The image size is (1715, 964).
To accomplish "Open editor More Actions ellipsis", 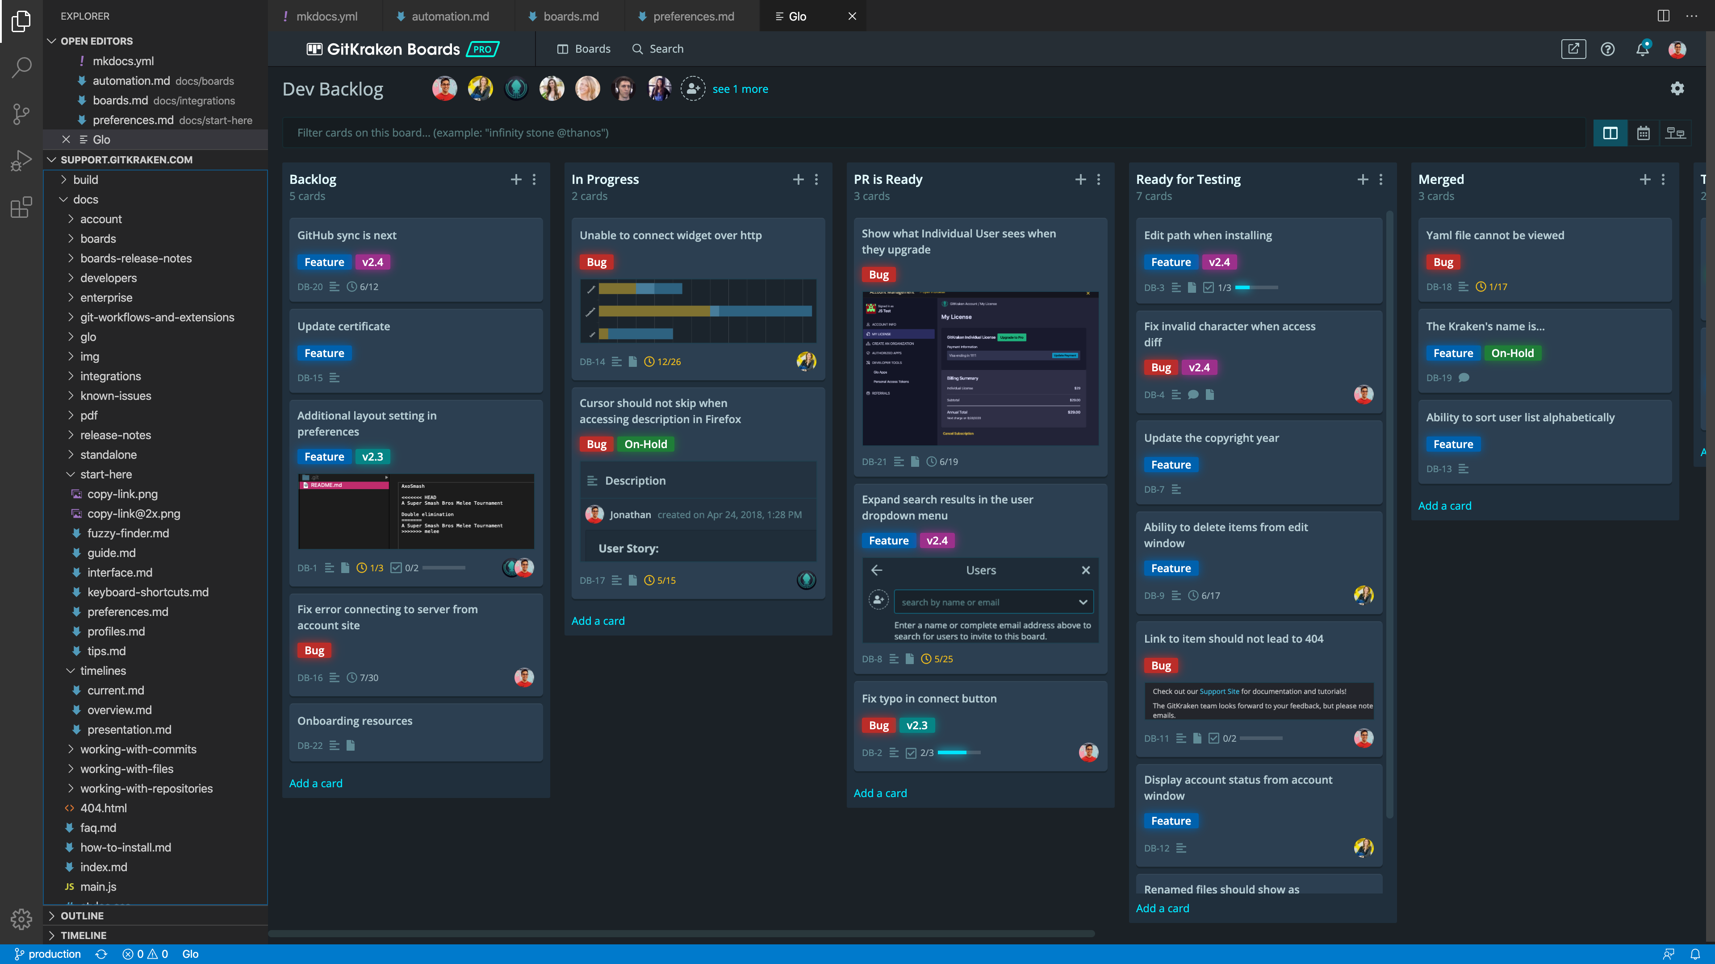I will (x=1692, y=16).
